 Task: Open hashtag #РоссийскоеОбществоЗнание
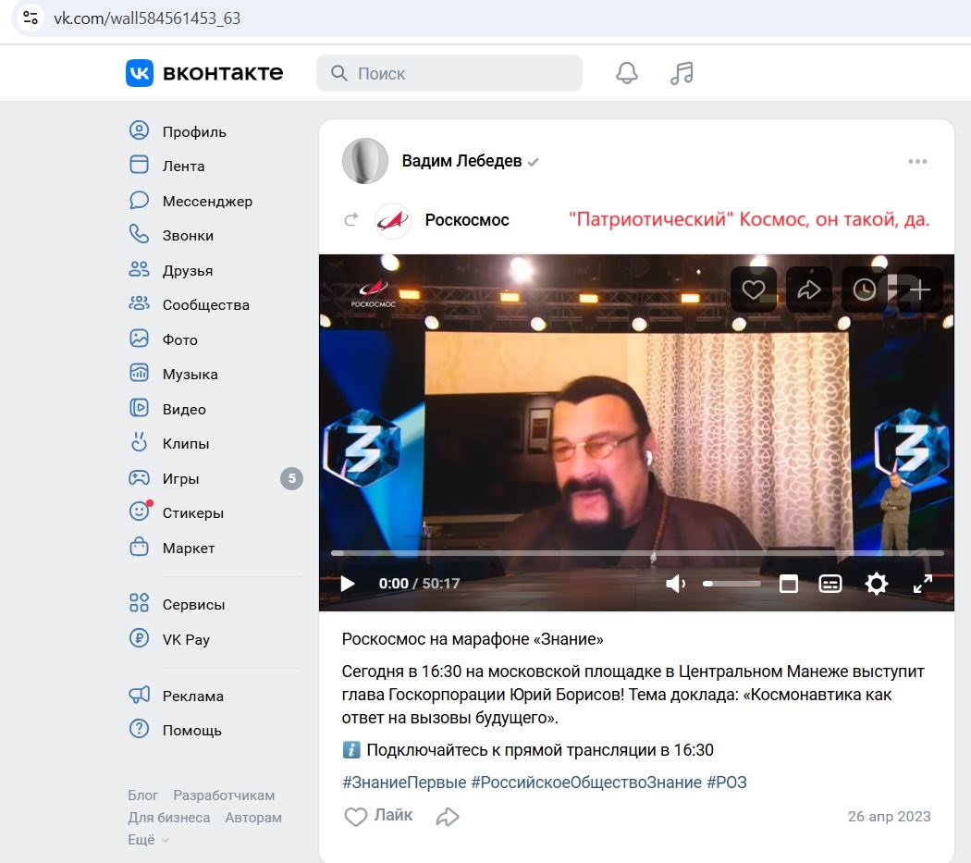586,783
